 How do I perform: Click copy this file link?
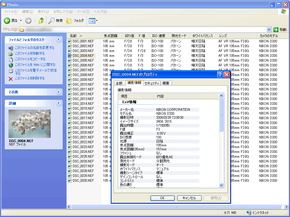pos(30,59)
